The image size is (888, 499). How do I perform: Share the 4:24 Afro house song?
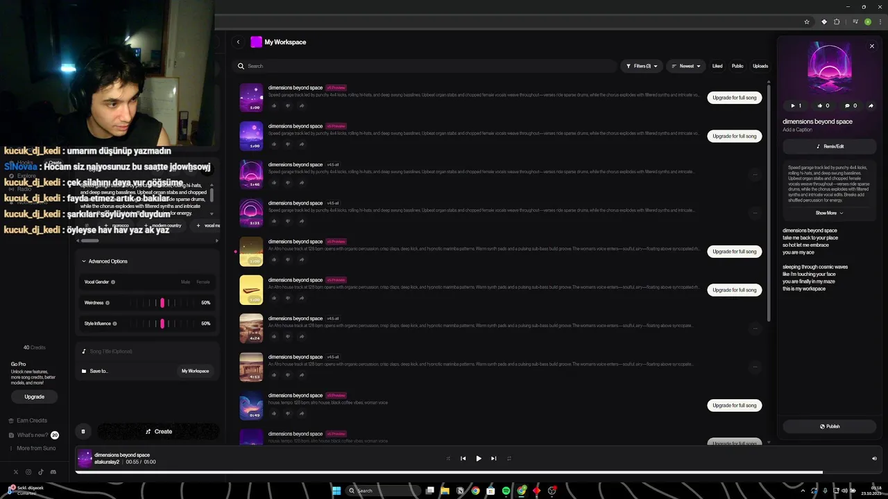point(302,336)
